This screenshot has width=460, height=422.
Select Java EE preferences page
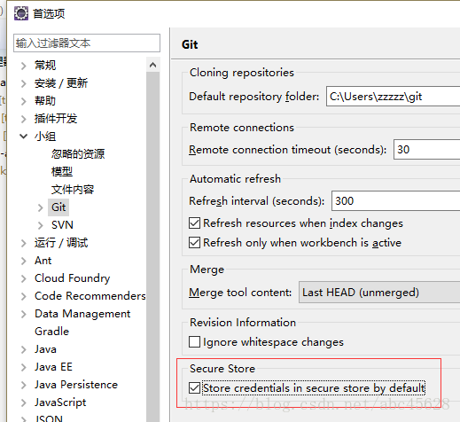click(x=53, y=367)
